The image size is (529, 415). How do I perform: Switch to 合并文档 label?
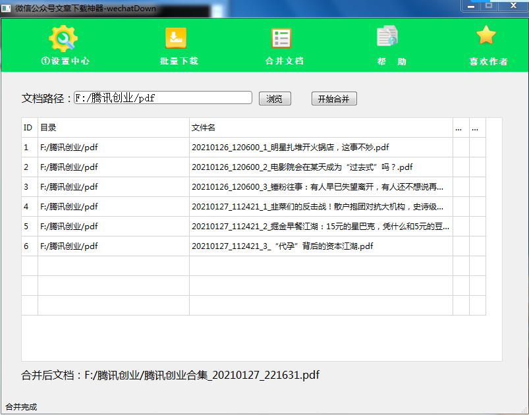(x=284, y=61)
